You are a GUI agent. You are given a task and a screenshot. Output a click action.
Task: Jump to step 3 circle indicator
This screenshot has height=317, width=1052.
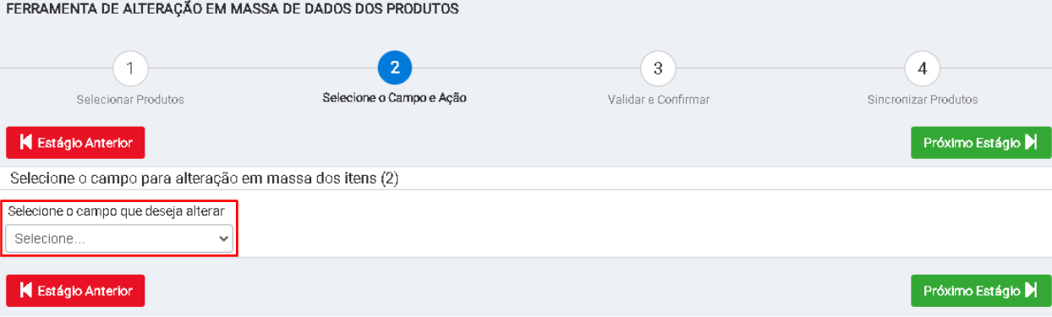click(658, 68)
